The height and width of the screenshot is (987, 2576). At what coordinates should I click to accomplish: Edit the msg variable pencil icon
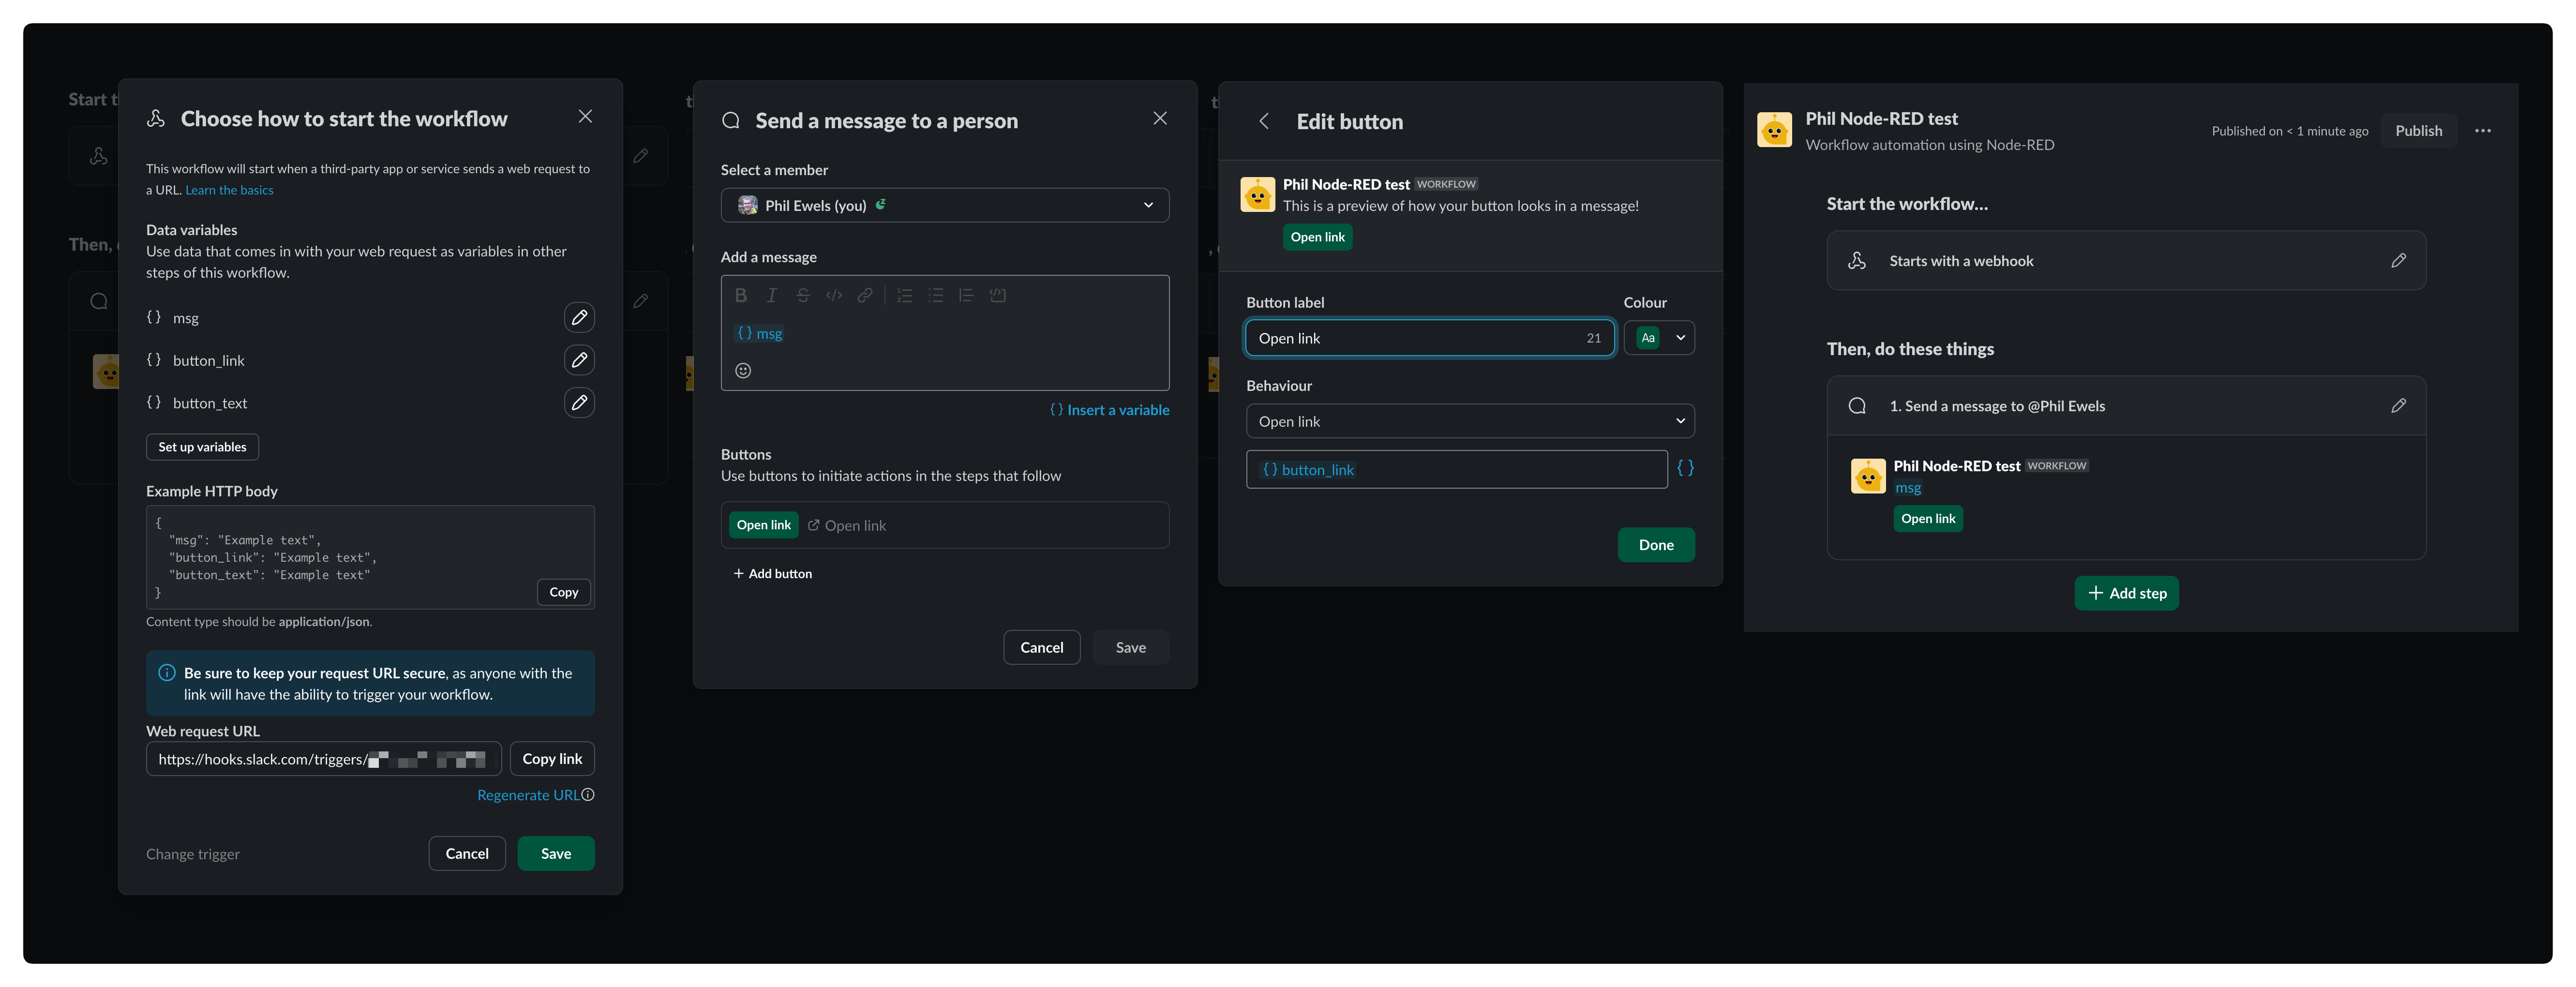(579, 318)
